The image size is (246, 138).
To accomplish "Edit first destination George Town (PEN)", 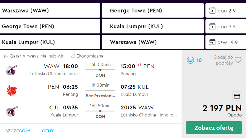I will tap(153, 11).
